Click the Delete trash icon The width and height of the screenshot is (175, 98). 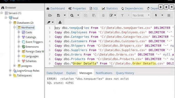[103, 15]
